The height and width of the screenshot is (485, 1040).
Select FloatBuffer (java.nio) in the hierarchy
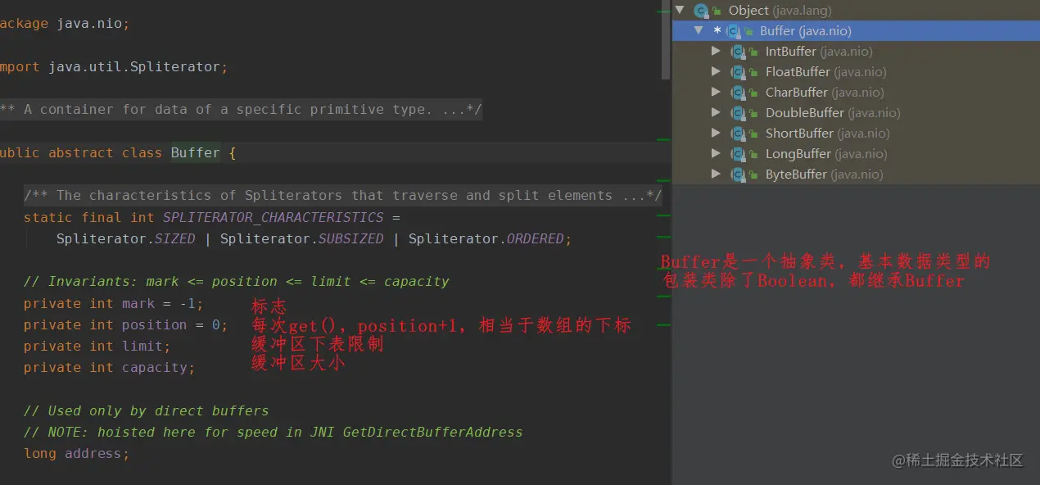pos(856,72)
